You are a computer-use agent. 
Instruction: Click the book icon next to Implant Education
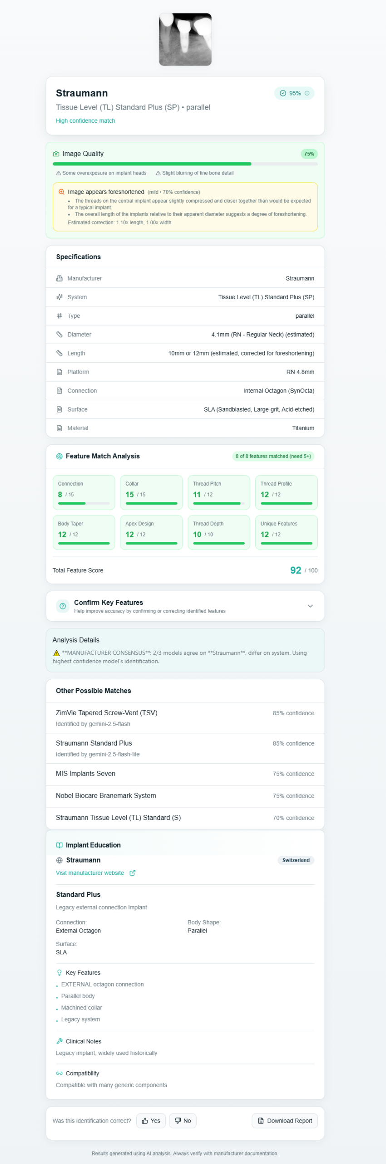(x=59, y=845)
